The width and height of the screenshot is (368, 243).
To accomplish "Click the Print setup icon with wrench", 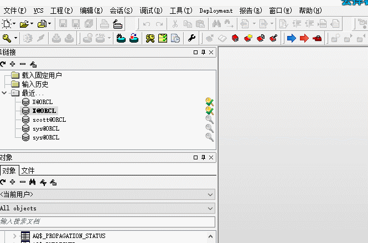I will point(117,24).
